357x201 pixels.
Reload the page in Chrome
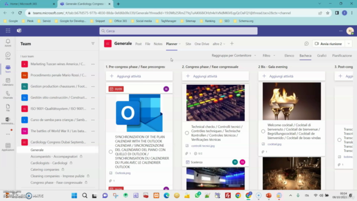click(20, 13)
